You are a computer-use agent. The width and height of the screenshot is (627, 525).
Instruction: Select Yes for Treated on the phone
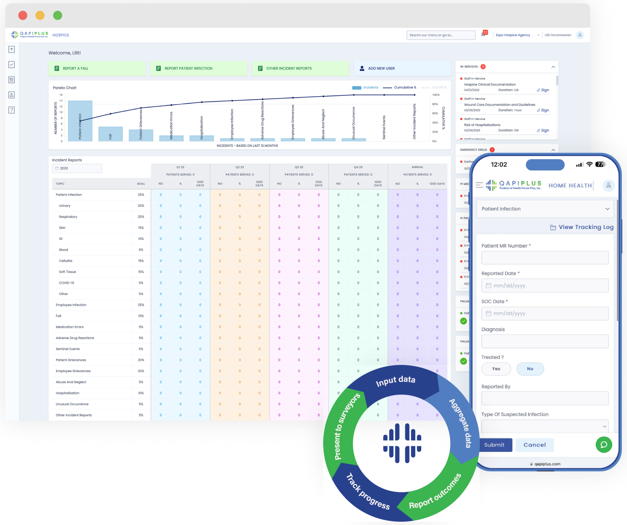(496, 369)
